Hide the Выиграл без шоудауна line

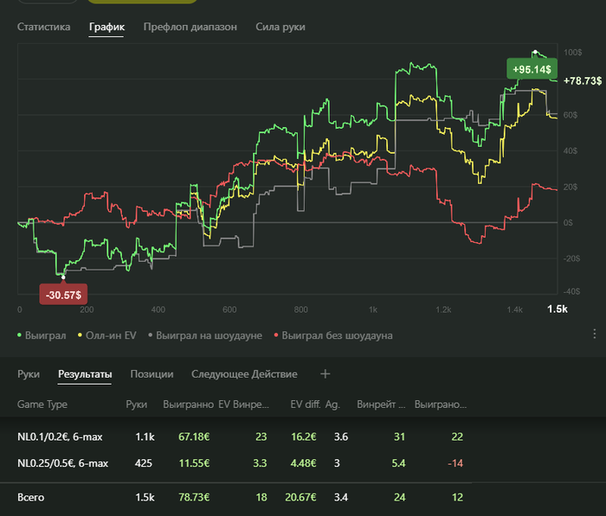click(x=337, y=335)
